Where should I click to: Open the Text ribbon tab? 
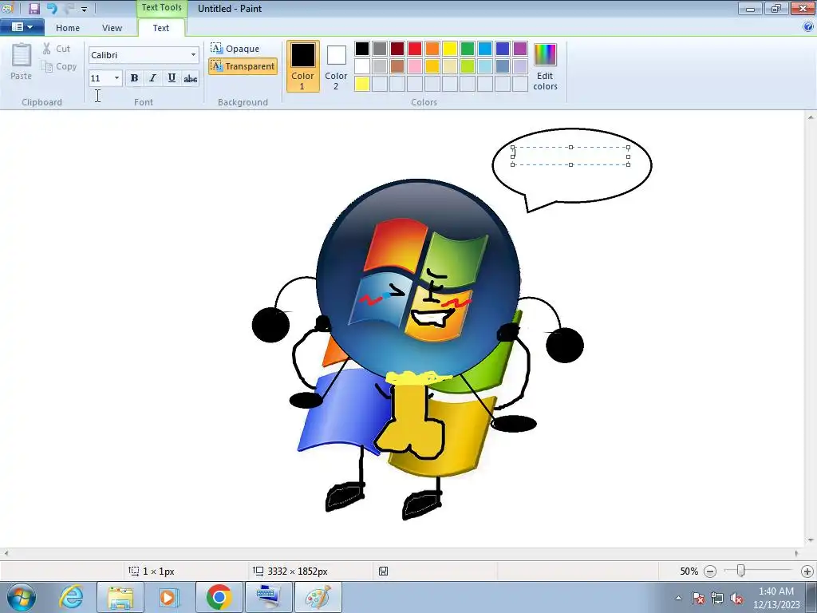pyautogui.click(x=161, y=28)
